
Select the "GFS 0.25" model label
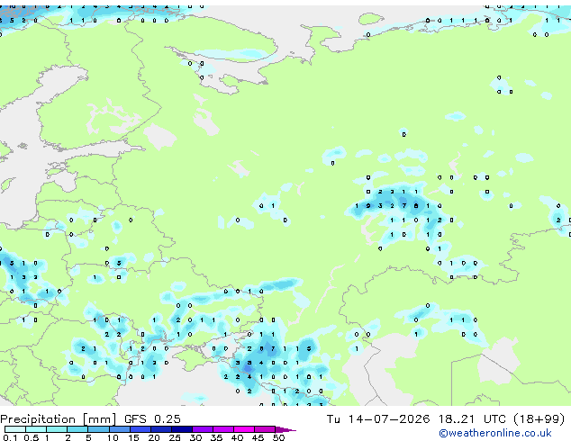click(152, 419)
